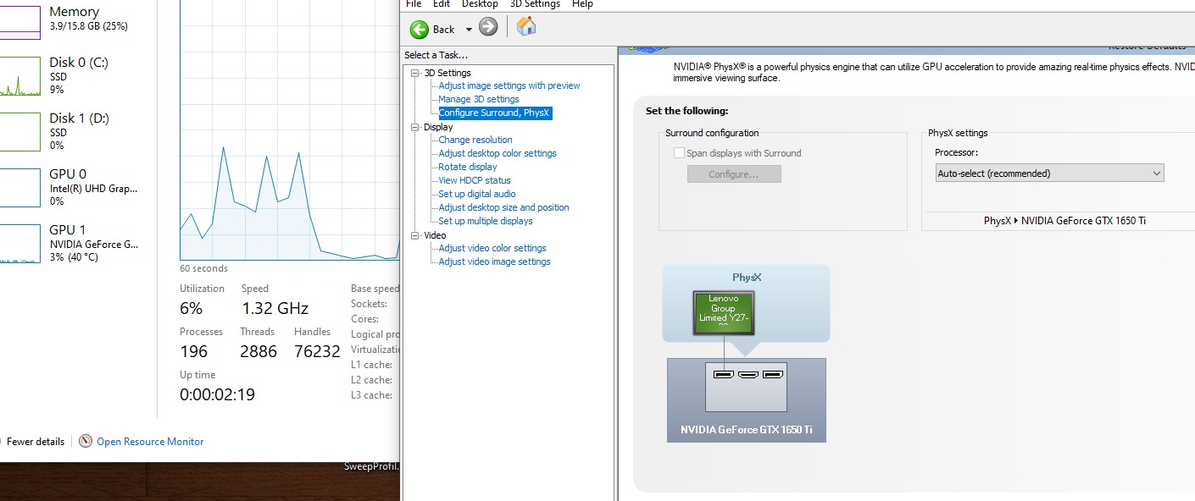Select Disk 0 (C:) in Task Manager

point(69,76)
